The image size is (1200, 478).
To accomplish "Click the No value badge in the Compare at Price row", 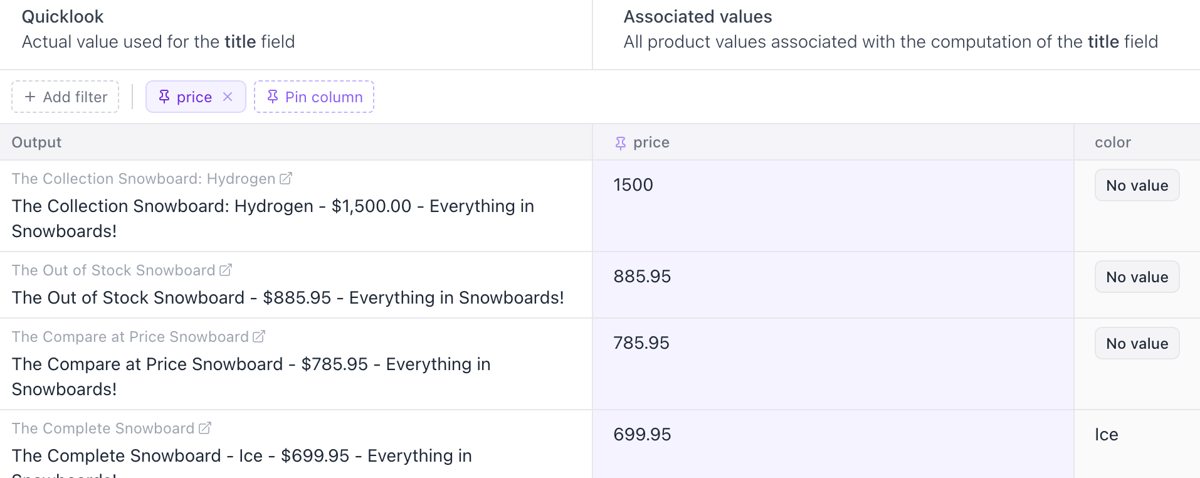I will (1137, 343).
